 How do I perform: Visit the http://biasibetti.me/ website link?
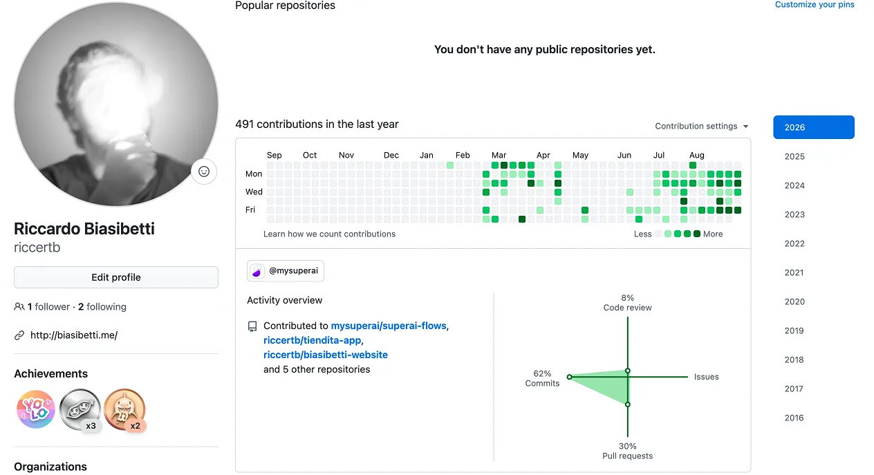(74, 335)
